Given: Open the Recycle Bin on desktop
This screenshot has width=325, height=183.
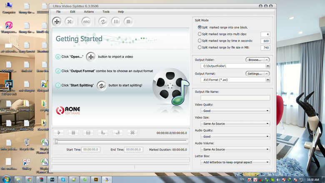Looking at the screenshot, I should coord(27,145).
